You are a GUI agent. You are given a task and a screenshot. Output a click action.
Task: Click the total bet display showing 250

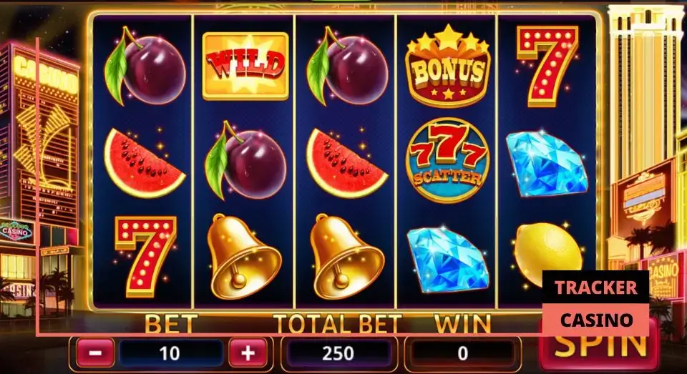pos(338,353)
